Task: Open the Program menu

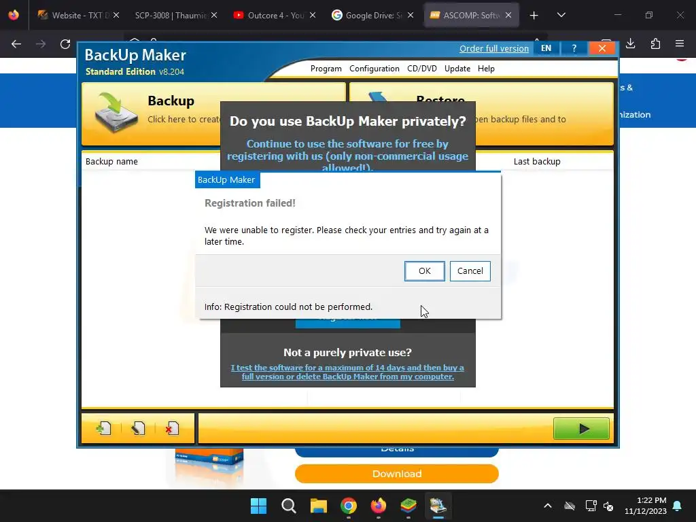Action: pos(326,69)
